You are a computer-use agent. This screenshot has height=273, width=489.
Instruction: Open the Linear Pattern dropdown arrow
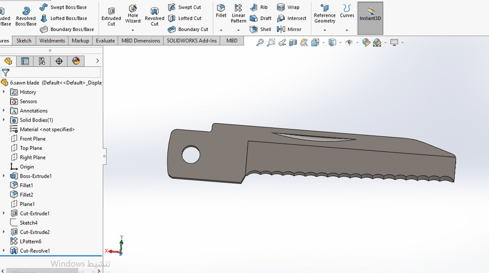click(239, 30)
